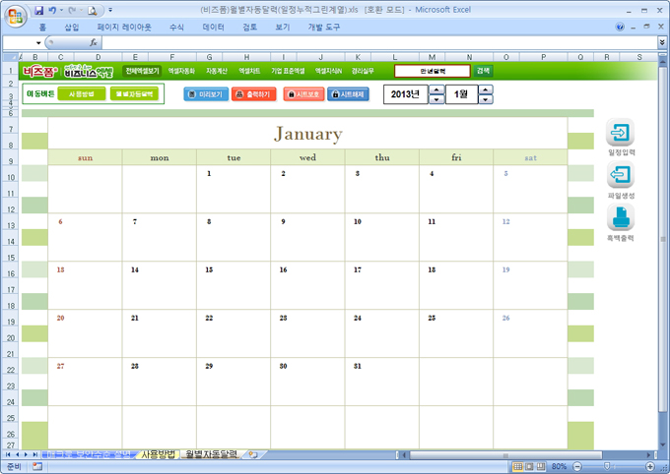Click the January month title
The height and width of the screenshot is (474, 670).
(307, 134)
